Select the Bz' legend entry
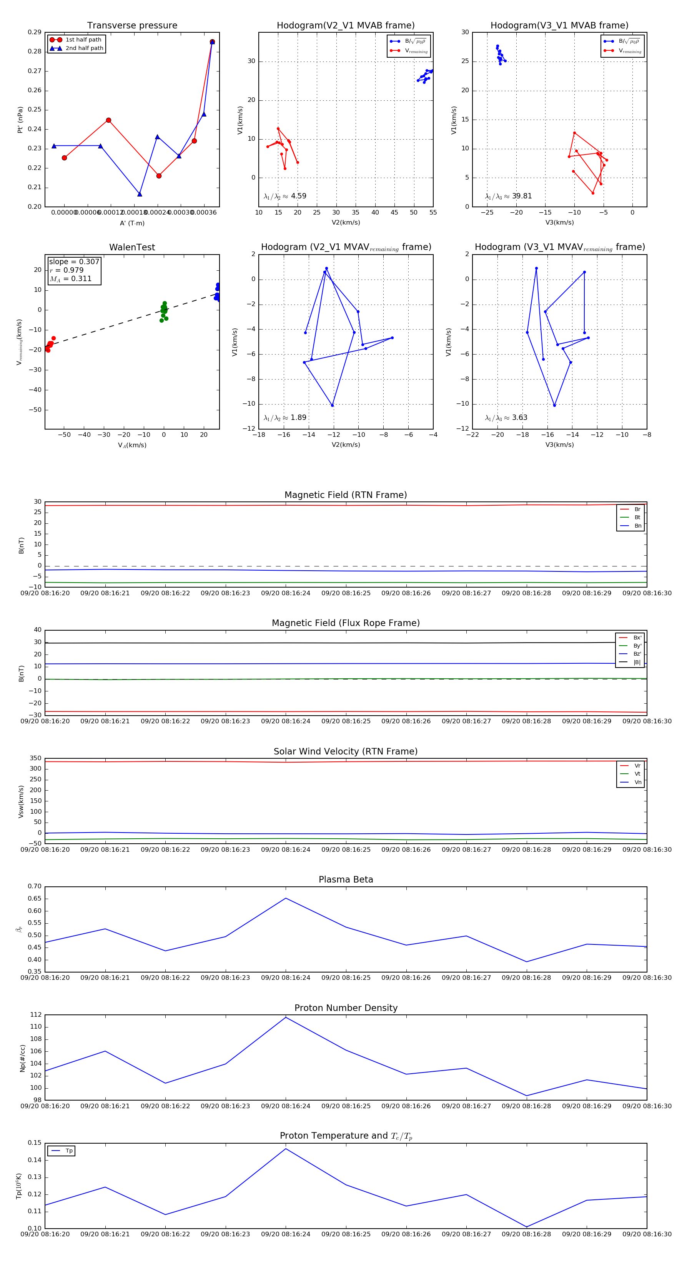The image size is (692, 1269). point(630,654)
